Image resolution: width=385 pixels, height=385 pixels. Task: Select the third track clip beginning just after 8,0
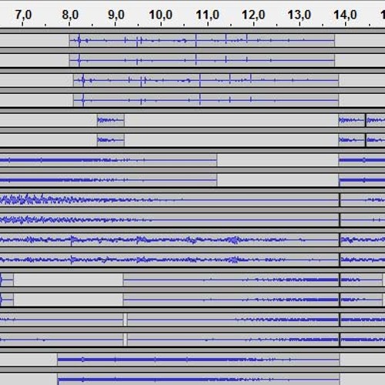(206, 80)
